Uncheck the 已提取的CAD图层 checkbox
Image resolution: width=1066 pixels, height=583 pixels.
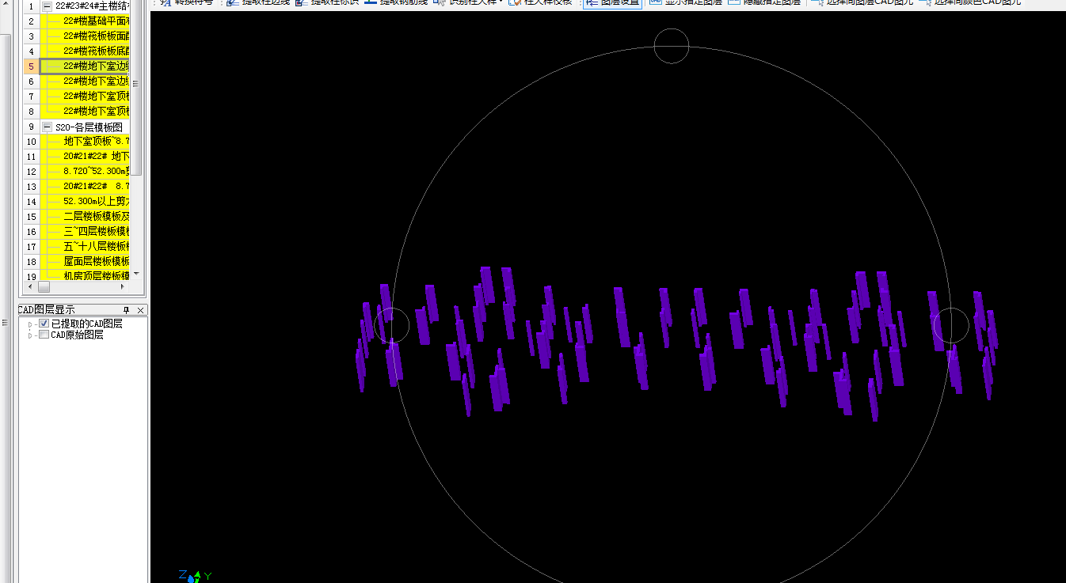click(x=44, y=324)
